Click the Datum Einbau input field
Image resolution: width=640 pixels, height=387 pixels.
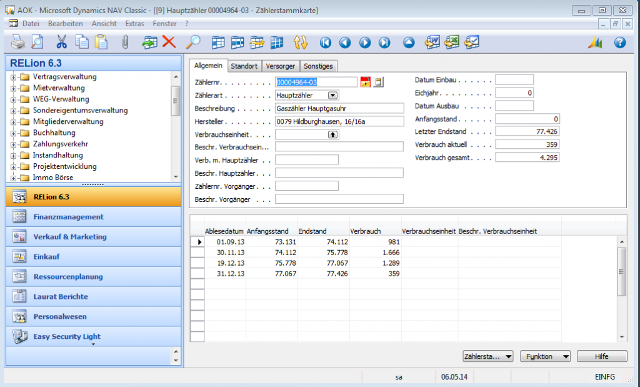[x=514, y=79]
